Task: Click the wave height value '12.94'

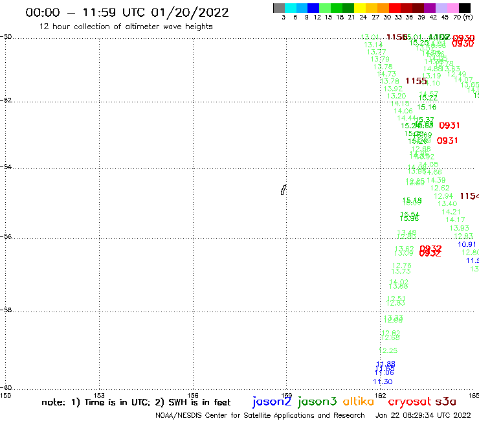Action: (443, 196)
